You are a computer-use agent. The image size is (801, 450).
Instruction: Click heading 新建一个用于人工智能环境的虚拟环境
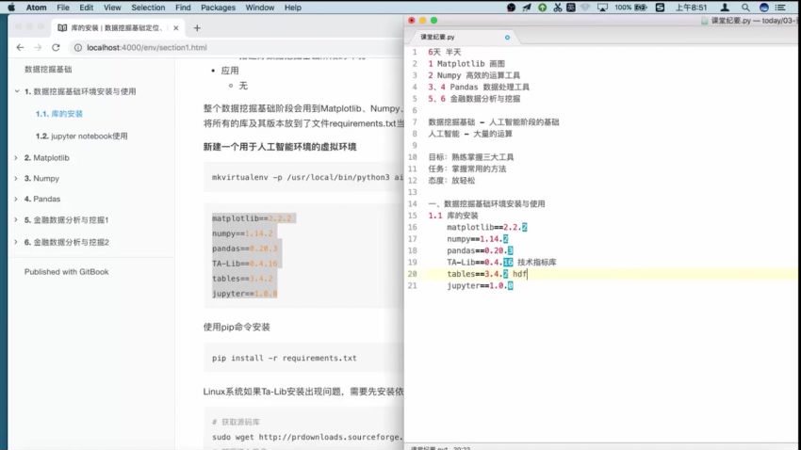[x=280, y=147]
